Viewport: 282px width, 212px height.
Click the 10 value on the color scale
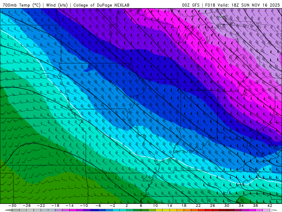coord(155,206)
